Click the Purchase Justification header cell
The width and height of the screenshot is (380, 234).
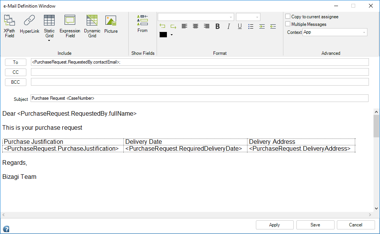(63, 142)
